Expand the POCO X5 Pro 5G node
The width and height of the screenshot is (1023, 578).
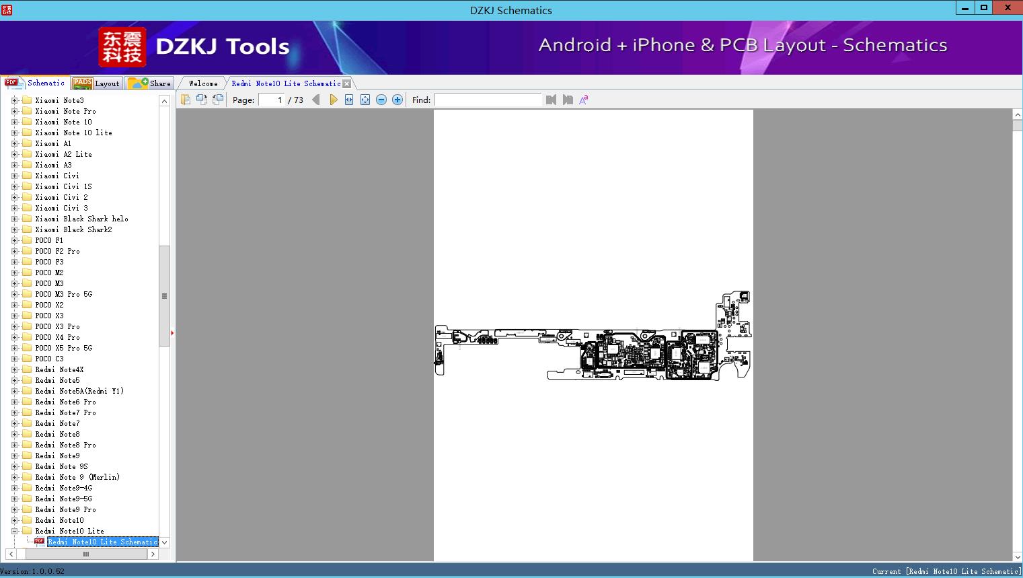(x=14, y=348)
